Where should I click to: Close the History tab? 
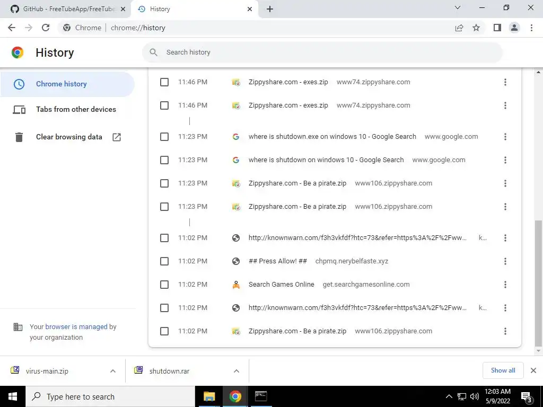pos(250,9)
